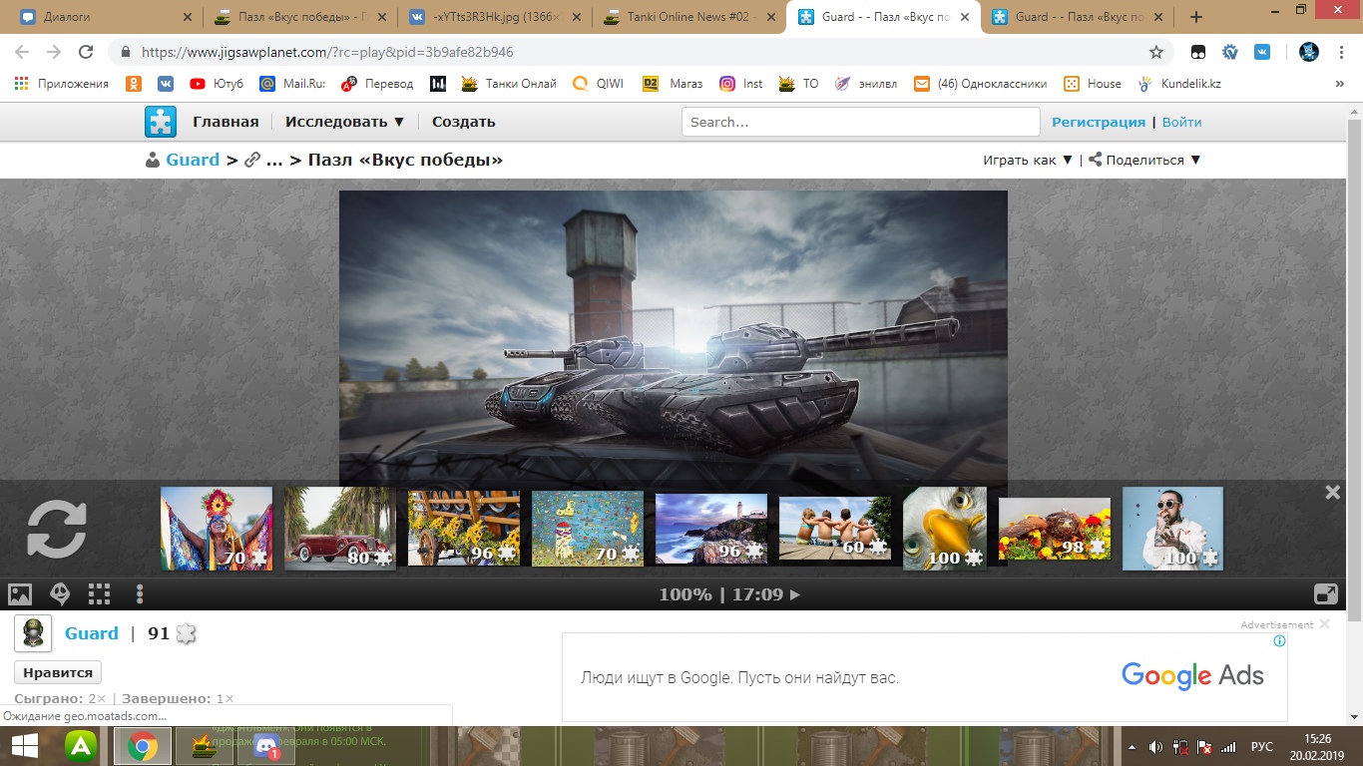The image size is (1363, 766).
Task: Bookmark this page with the star icon
Action: (x=1156, y=52)
